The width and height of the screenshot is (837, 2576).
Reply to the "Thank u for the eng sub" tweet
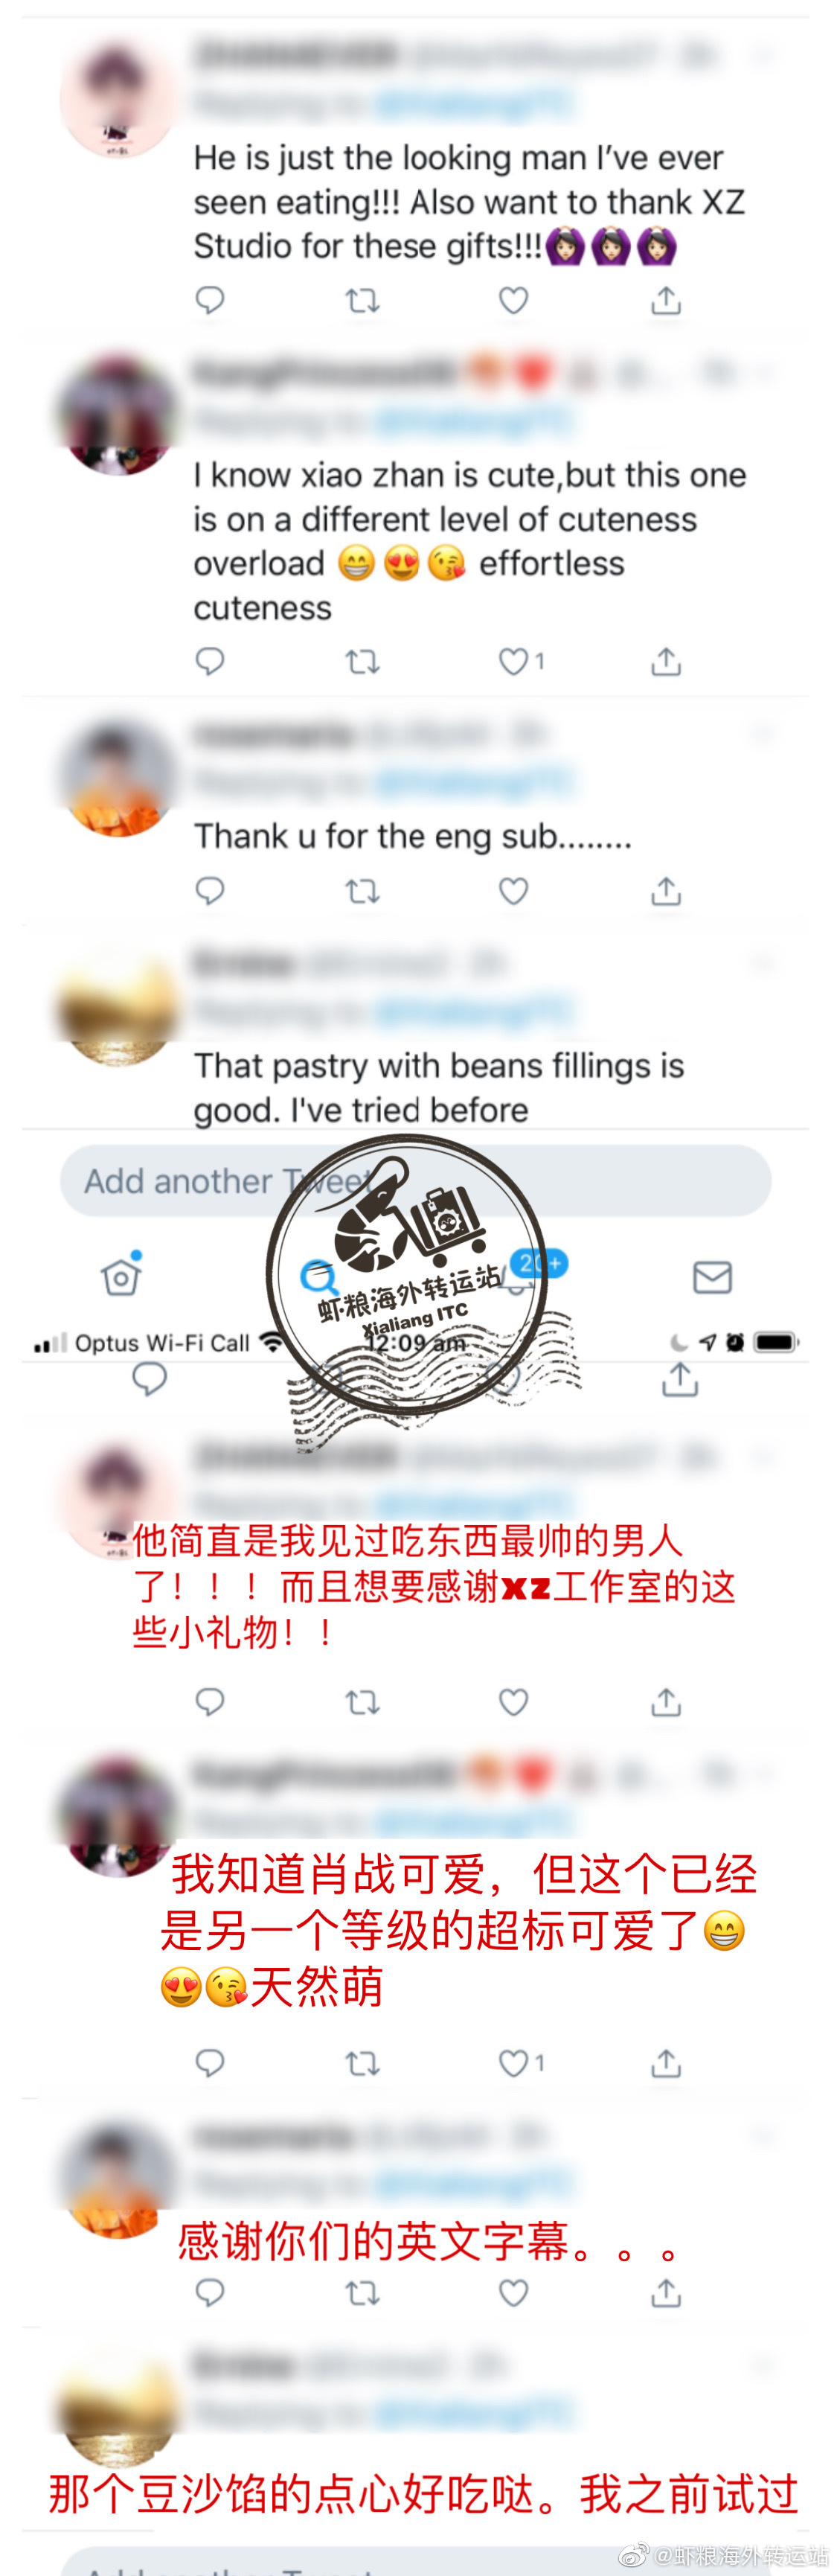209,890
